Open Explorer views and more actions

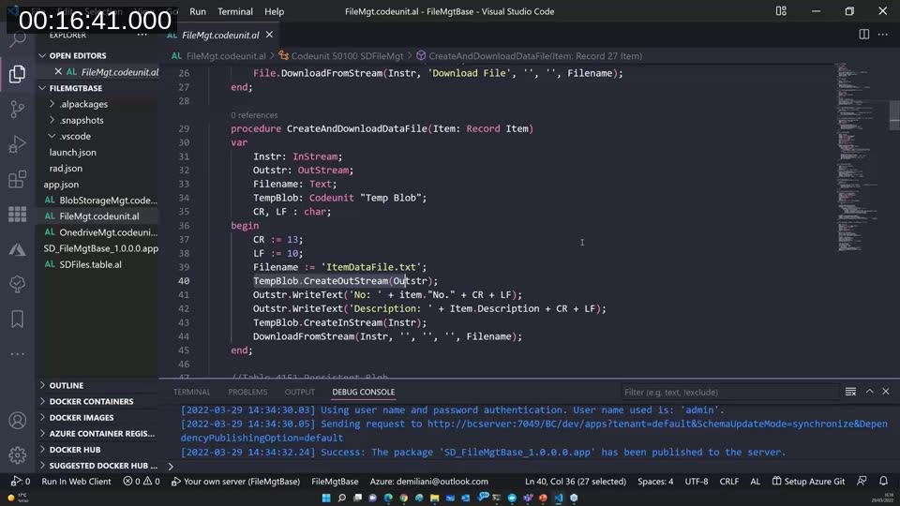[142, 36]
